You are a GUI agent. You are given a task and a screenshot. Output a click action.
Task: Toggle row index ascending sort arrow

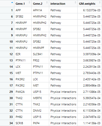pos(12,2)
